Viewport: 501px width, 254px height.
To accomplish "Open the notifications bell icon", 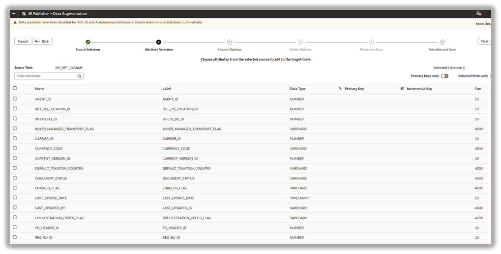I will 478,13.
